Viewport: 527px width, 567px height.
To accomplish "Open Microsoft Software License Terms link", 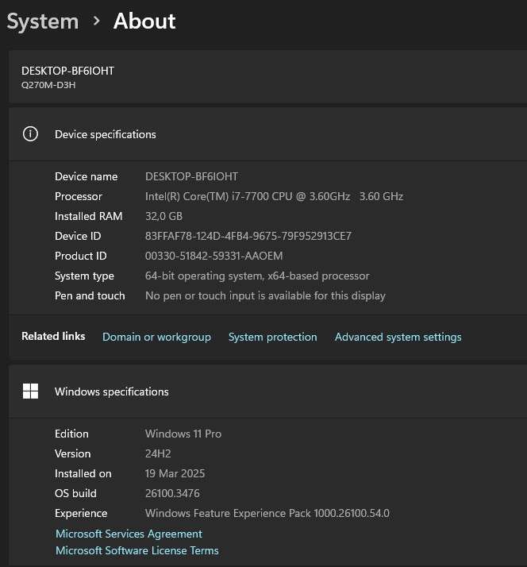I will coord(137,550).
